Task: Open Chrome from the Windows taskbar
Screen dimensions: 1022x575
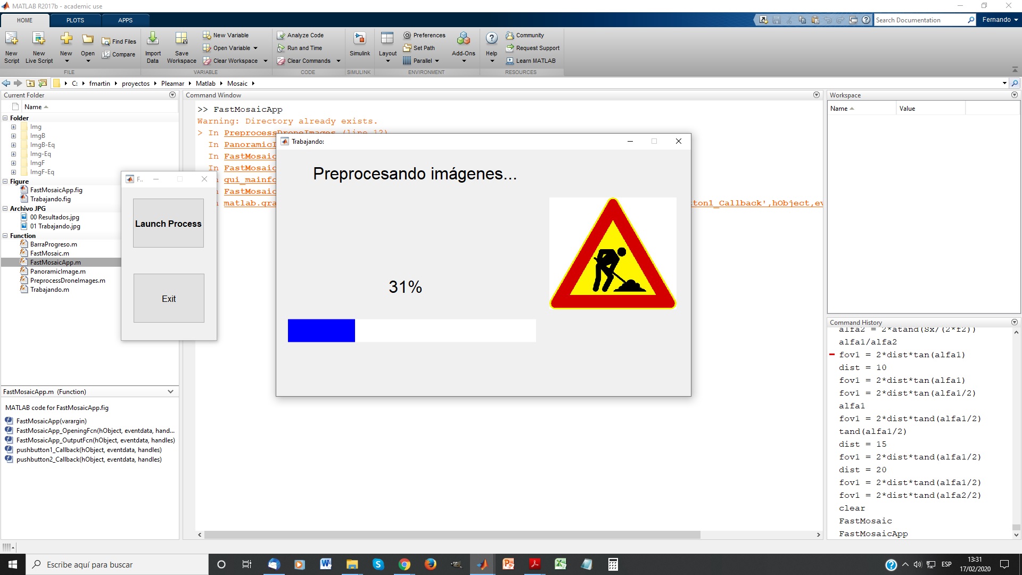Action: coord(405,564)
